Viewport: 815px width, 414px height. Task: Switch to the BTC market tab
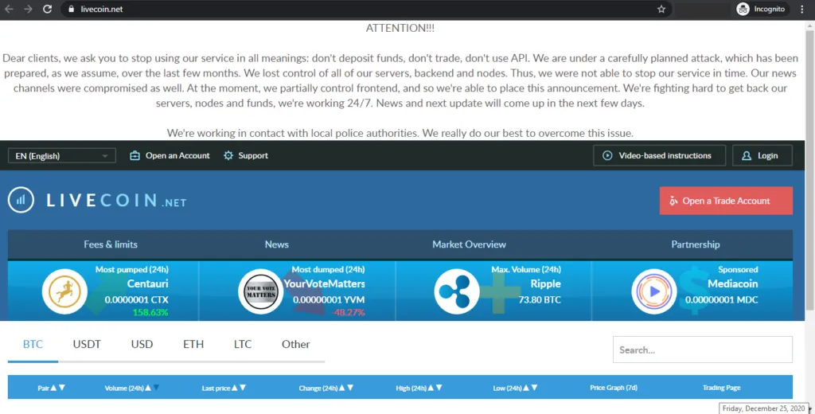point(33,344)
